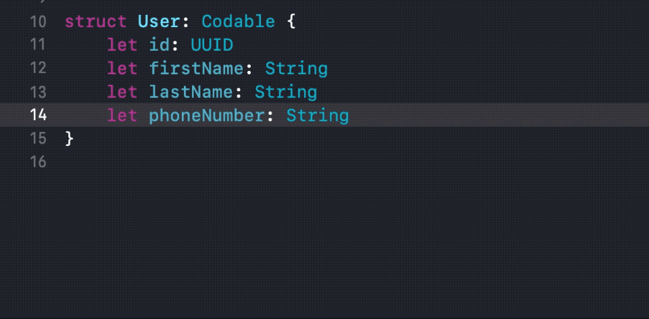Click the phoneNumber property
The width and height of the screenshot is (649, 319).
(x=206, y=116)
